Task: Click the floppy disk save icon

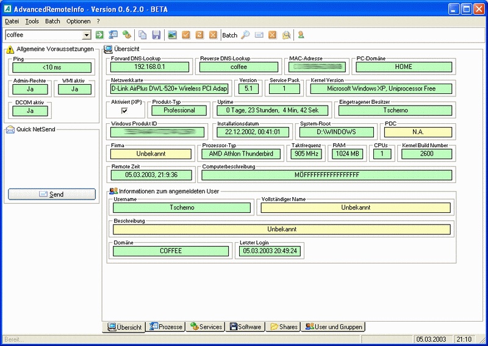Action: [156, 35]
